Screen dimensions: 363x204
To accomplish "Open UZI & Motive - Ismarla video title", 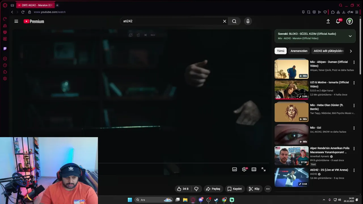I will tap(329, 84).
